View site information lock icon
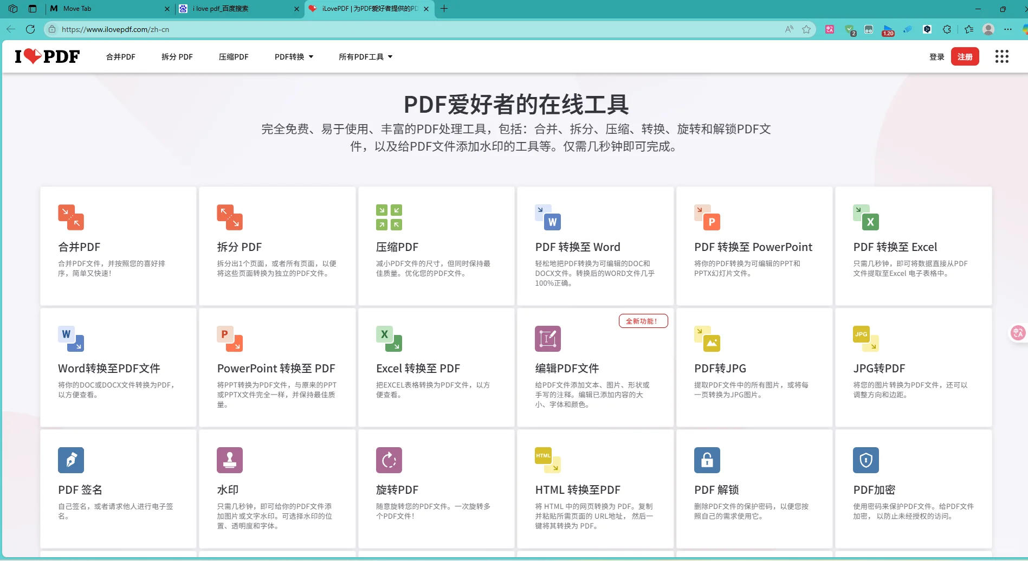Viewport: 1028px width, 561px height. coord(52,29)
